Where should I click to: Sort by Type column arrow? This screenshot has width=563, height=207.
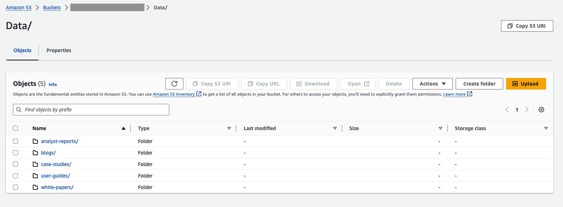pyautogui.click(x=229, y=128)
